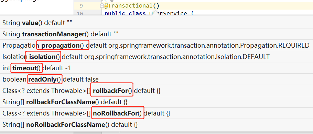Select the timeout() parameter hint
Screen dimensions: 313x134
click(x=27, y=68)
